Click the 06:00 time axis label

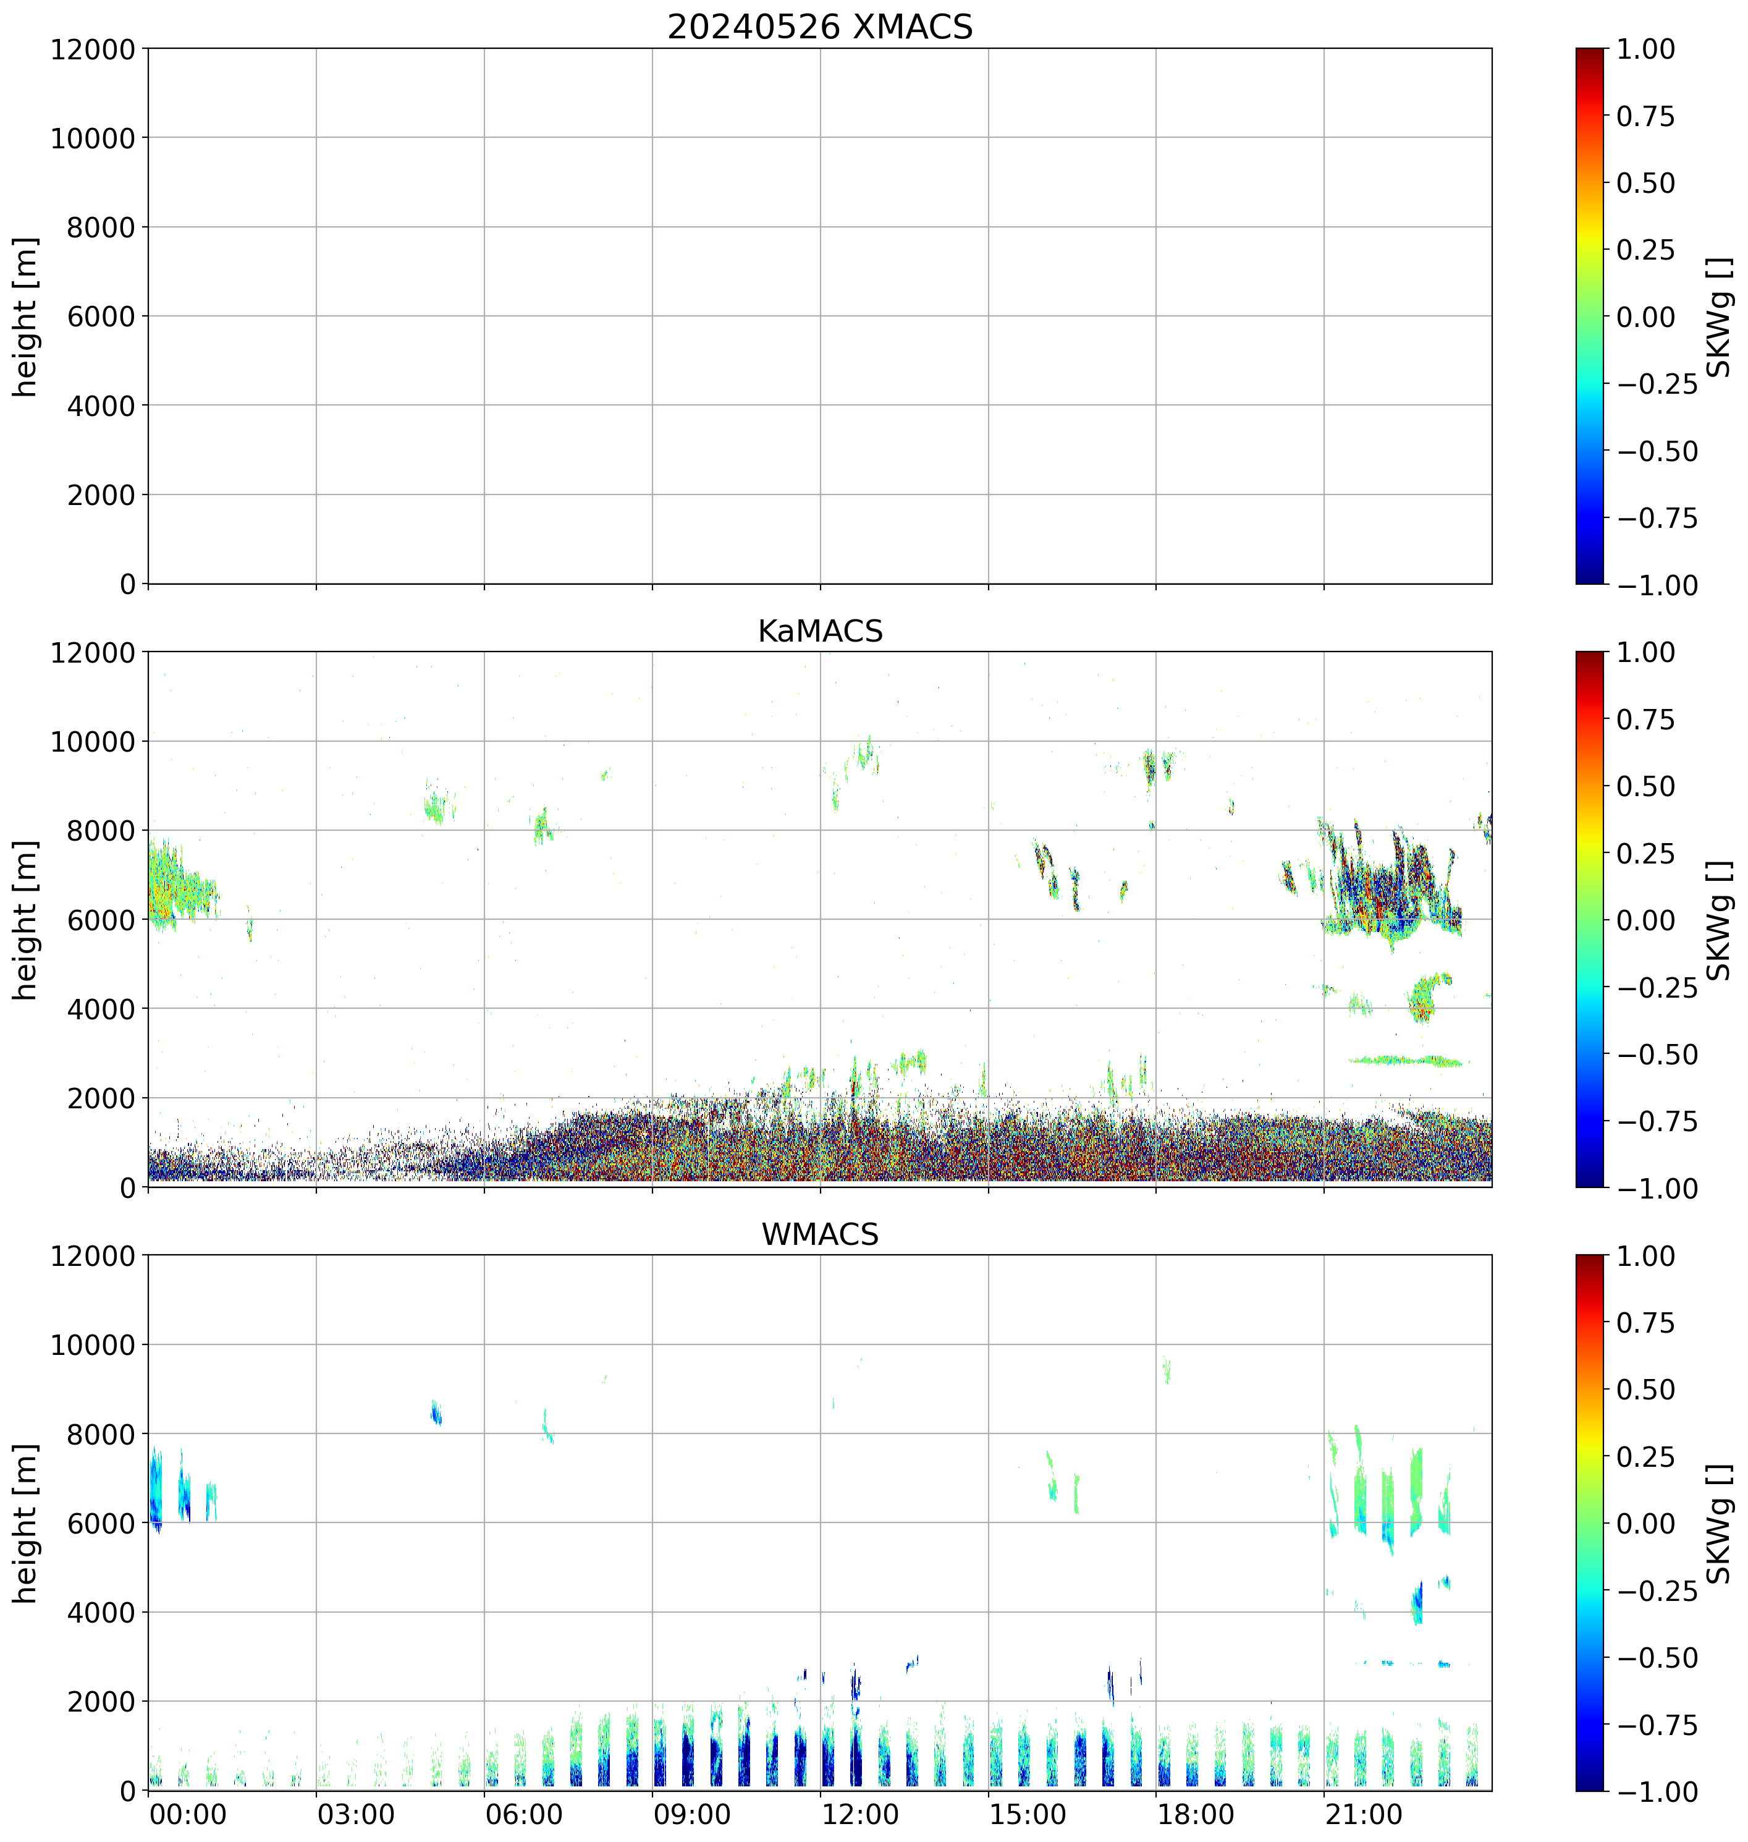[523, 1814]
